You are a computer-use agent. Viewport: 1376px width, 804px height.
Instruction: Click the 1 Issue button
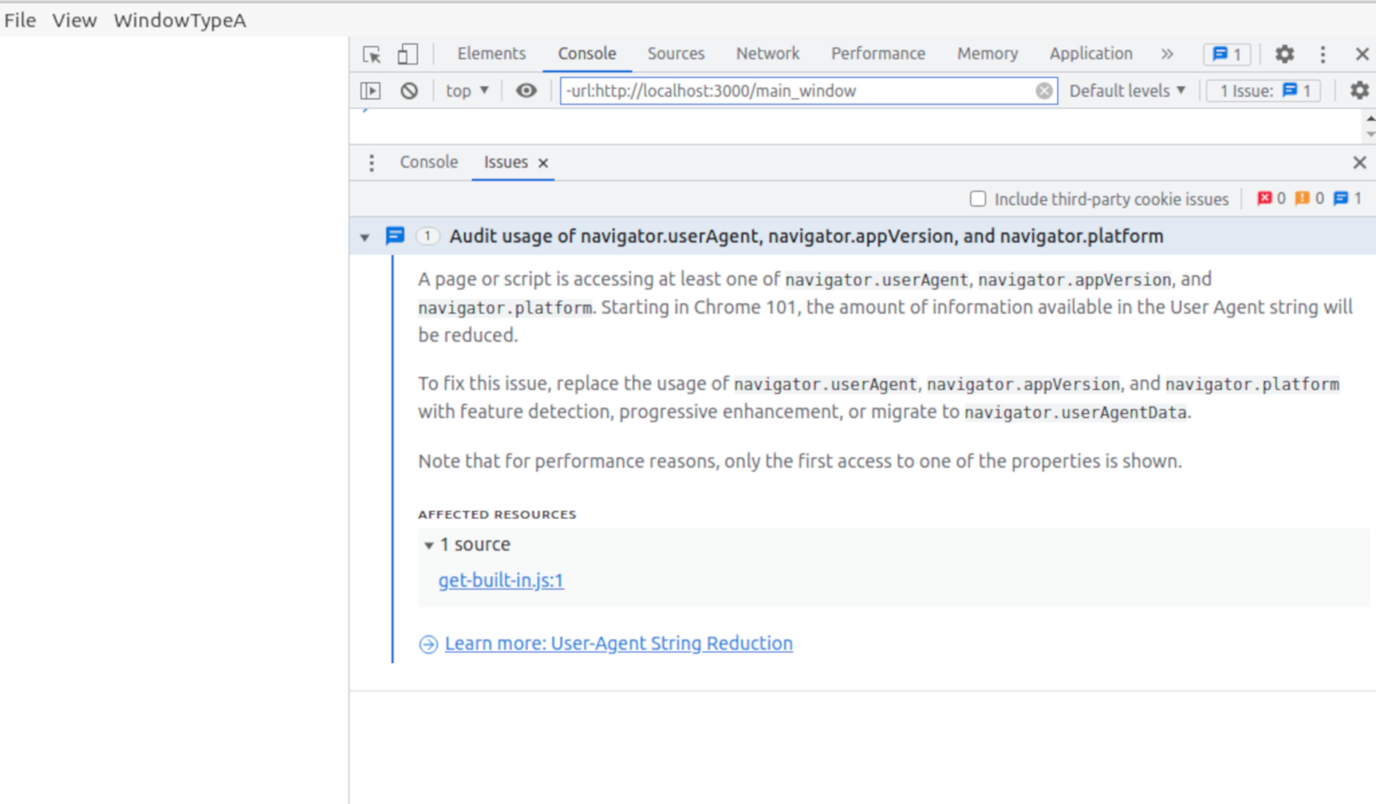[1263, 90]
